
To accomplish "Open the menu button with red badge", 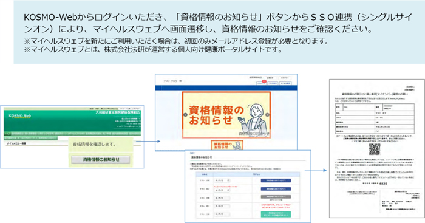I will (x=261, y=83).
